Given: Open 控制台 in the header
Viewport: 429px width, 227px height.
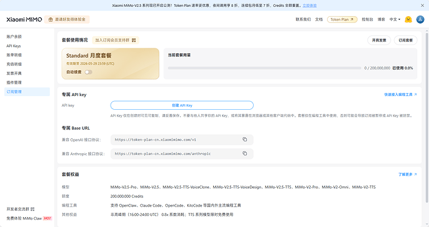Looking at the screenshot, I should click(x=367, y=19).
